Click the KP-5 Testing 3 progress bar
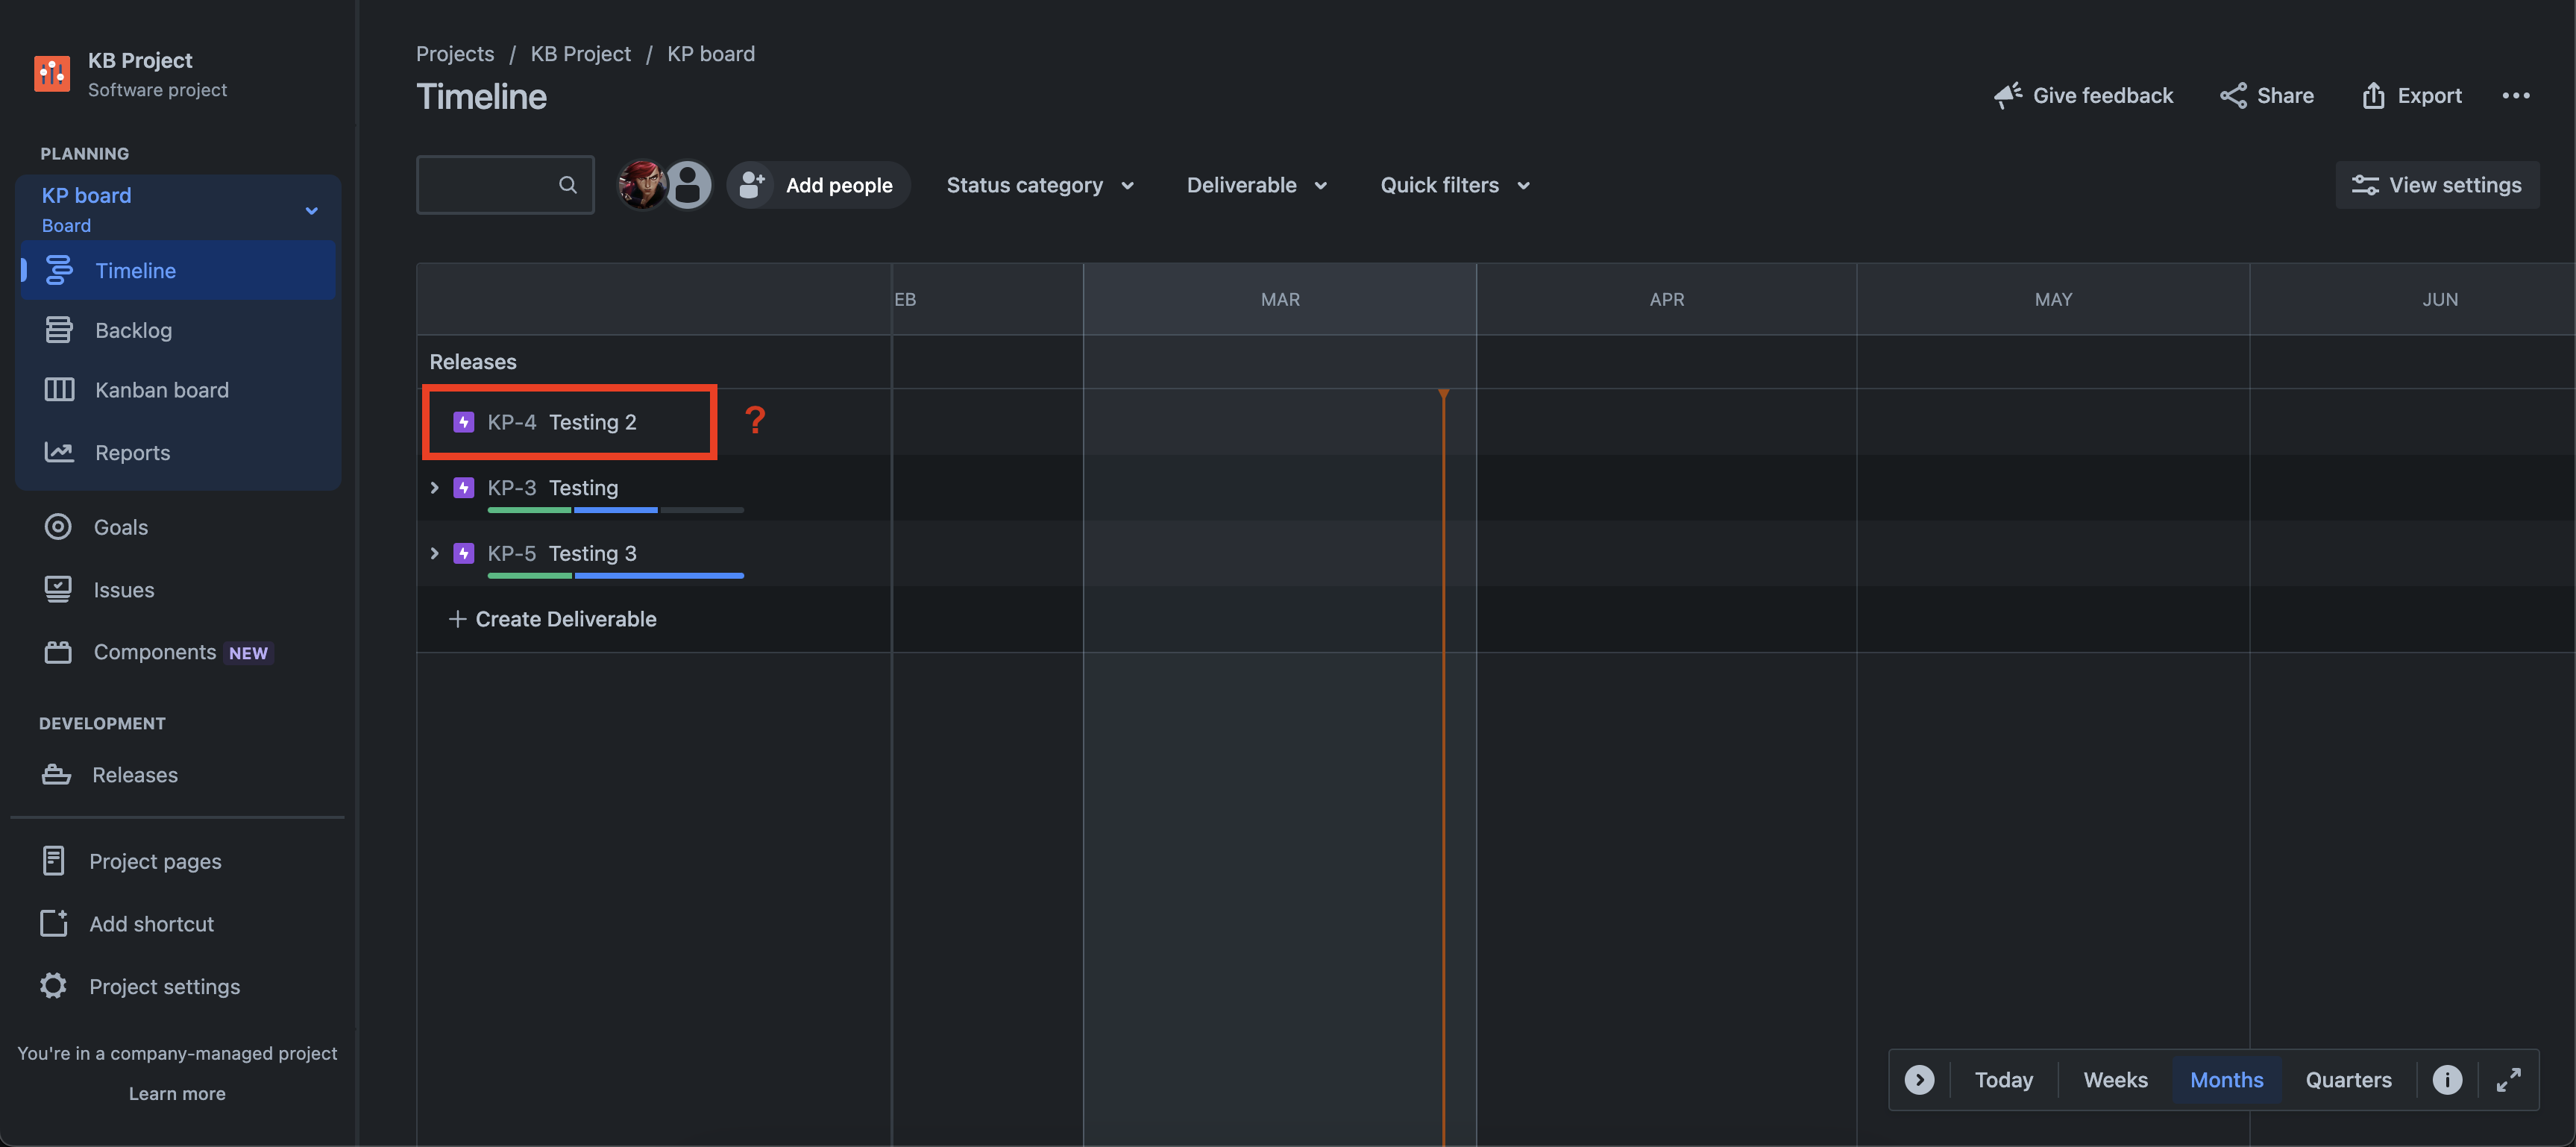This screenshot has width=2576, height=1147. pyautogui.click(x=615, y=576)
